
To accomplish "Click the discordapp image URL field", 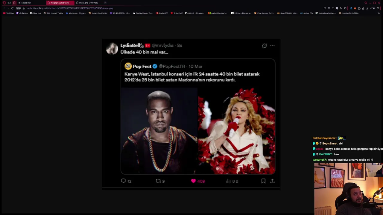I will [x=70, y=8].
